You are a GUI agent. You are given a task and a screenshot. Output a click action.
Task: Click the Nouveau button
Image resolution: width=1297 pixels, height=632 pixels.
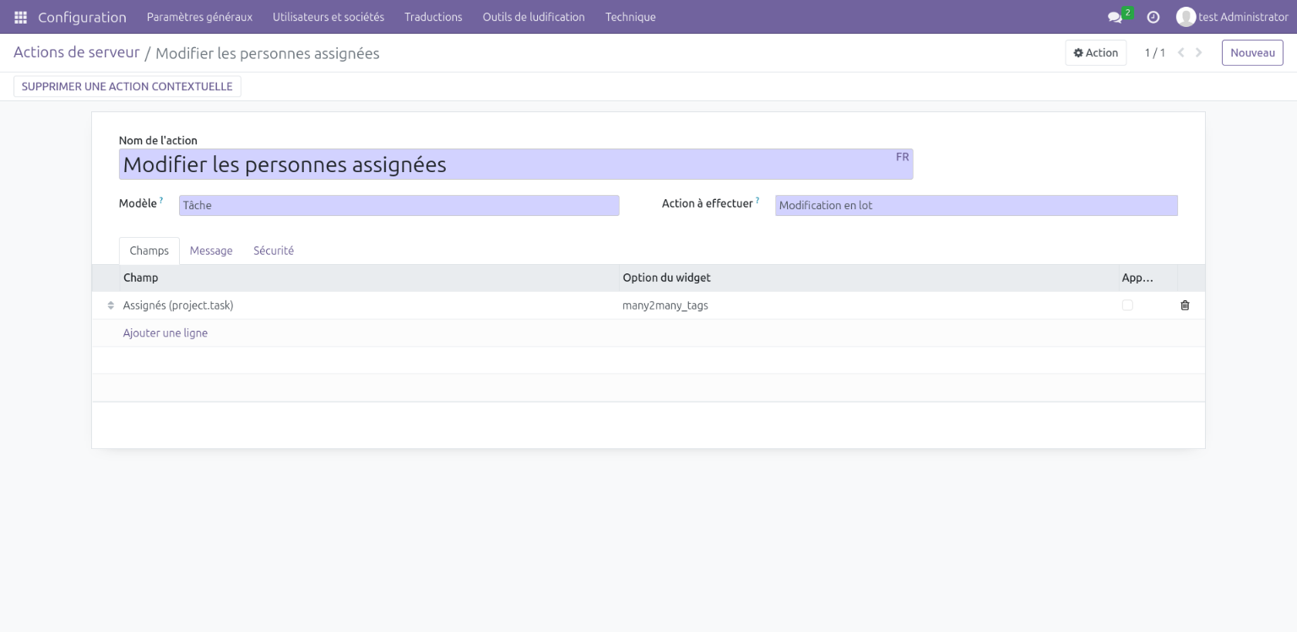1252,53
